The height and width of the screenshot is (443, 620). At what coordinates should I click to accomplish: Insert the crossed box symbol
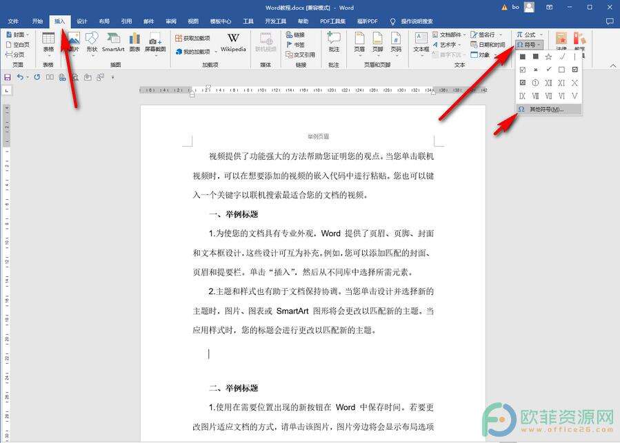(522, 83)
